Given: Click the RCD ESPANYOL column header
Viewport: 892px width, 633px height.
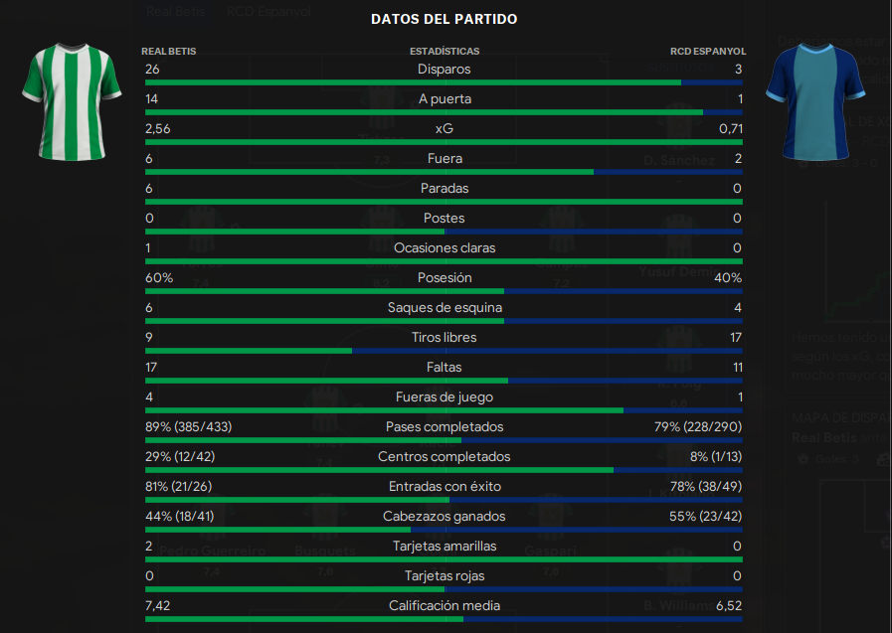Looking at the screenshot, I should [708, 51].
